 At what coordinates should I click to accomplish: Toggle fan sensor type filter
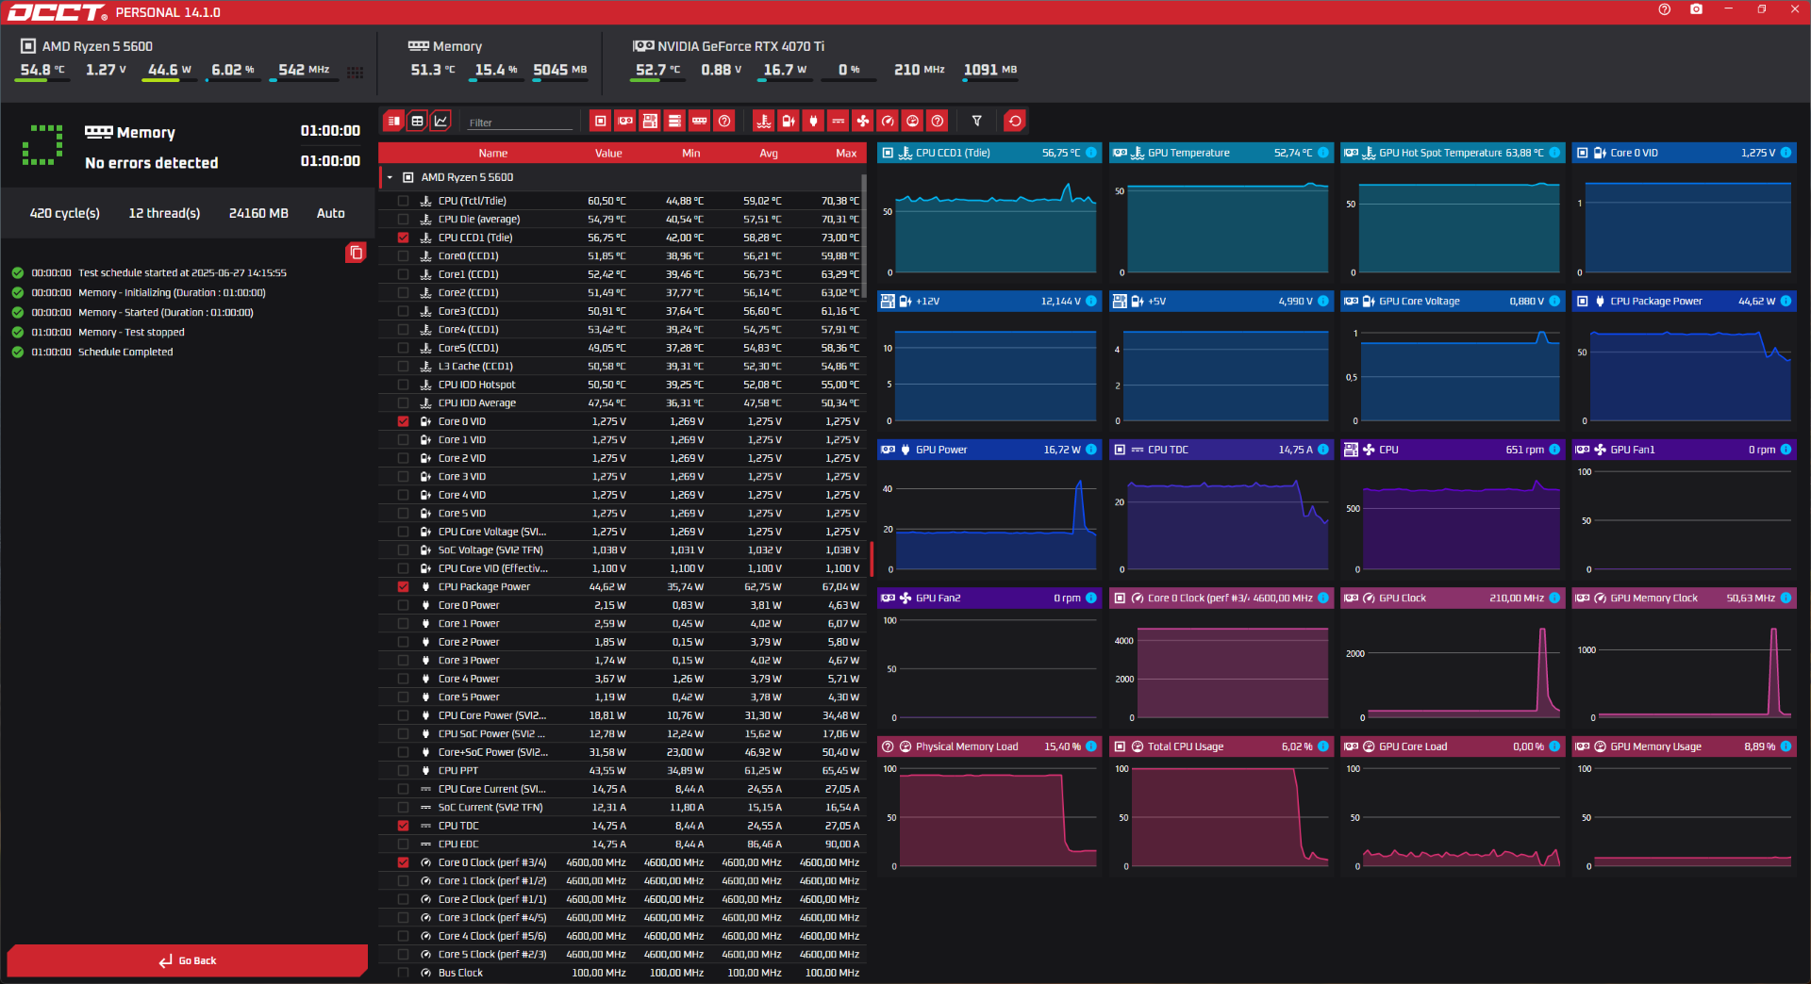(x=863, y=121)
